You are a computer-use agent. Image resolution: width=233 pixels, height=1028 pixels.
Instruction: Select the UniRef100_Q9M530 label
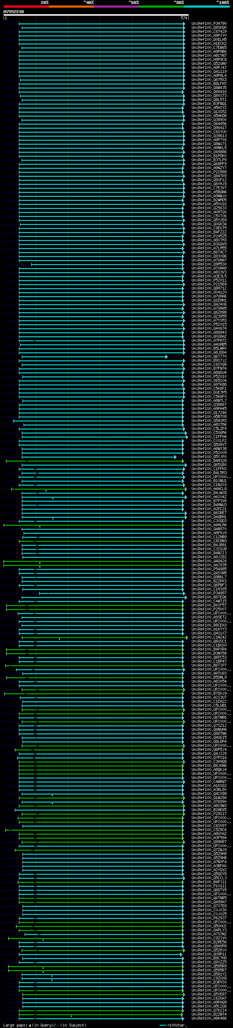(x=209, y=264)
